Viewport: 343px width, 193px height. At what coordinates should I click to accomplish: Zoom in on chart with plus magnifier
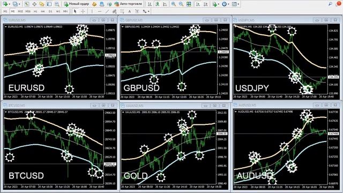(x=174, y=4)
